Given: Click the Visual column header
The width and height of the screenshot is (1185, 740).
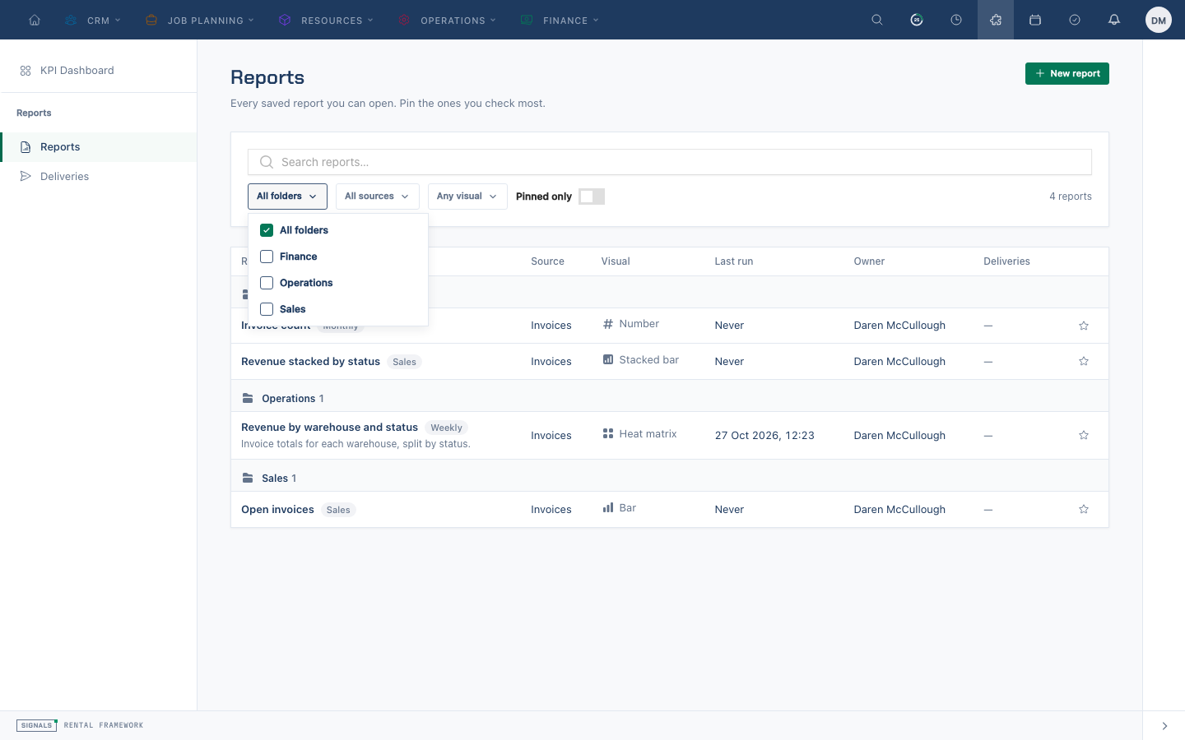Looking at the screenshot, I should tap(616, 261).
